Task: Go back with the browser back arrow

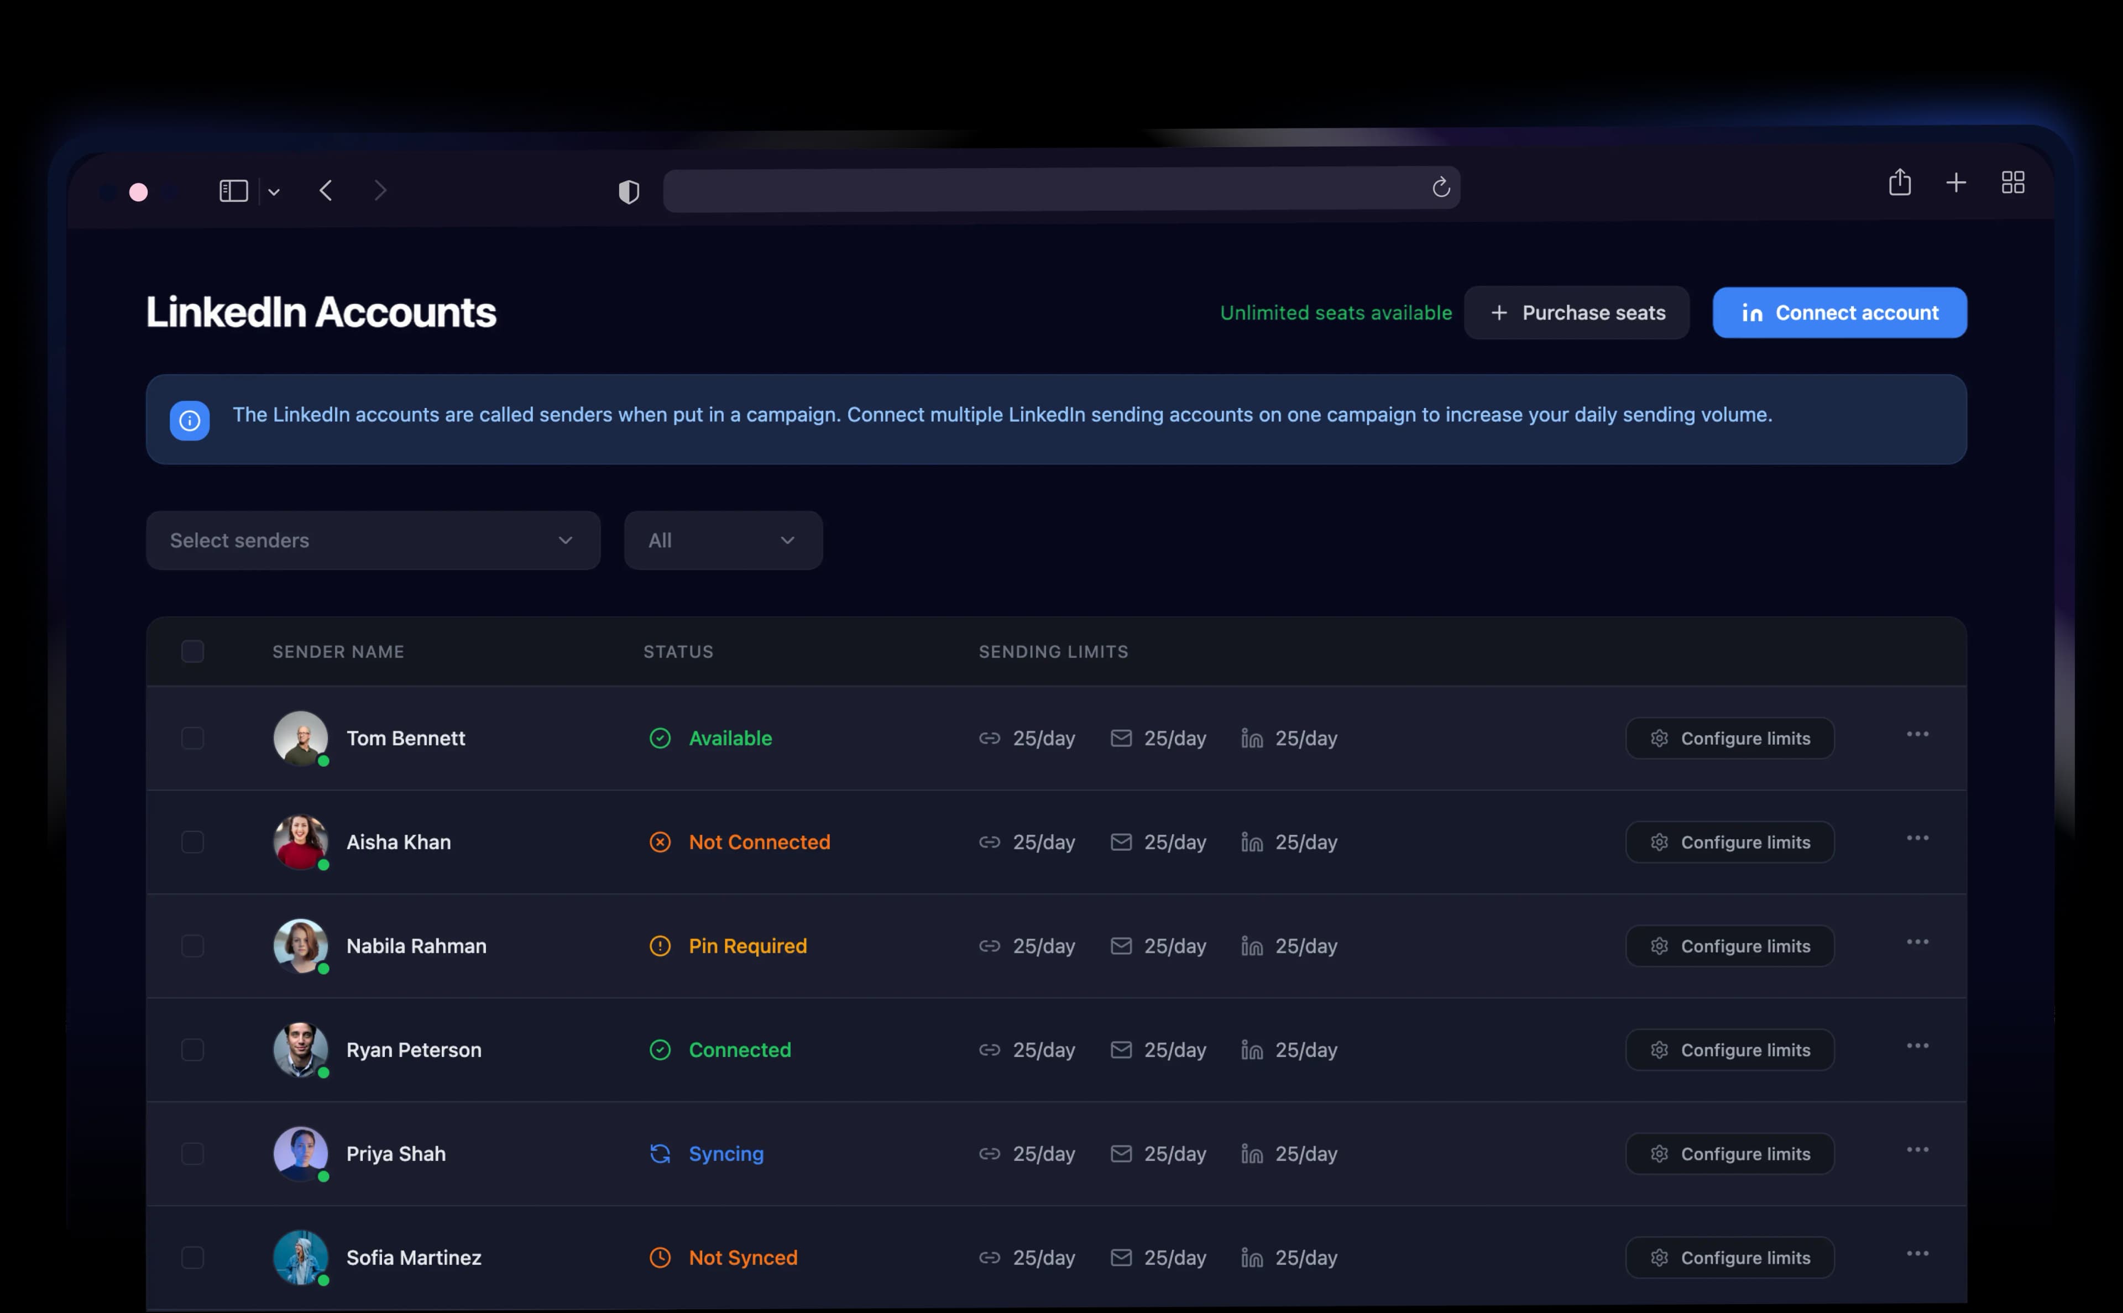Action: [x=326, y=190]
